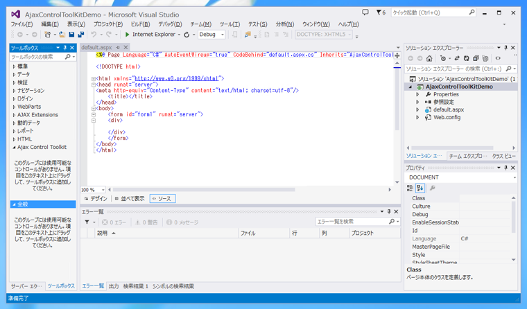This screenshot has height=309, width=527.
Task: Click the Categorized view icon in Properties
Action: coord(410,188)
